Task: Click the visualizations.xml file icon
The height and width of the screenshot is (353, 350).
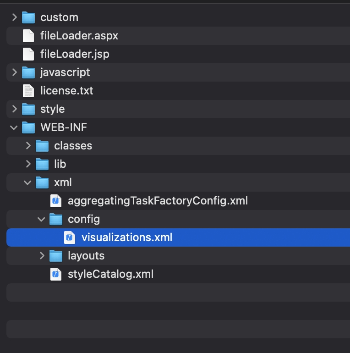Action: pos(70,237)
